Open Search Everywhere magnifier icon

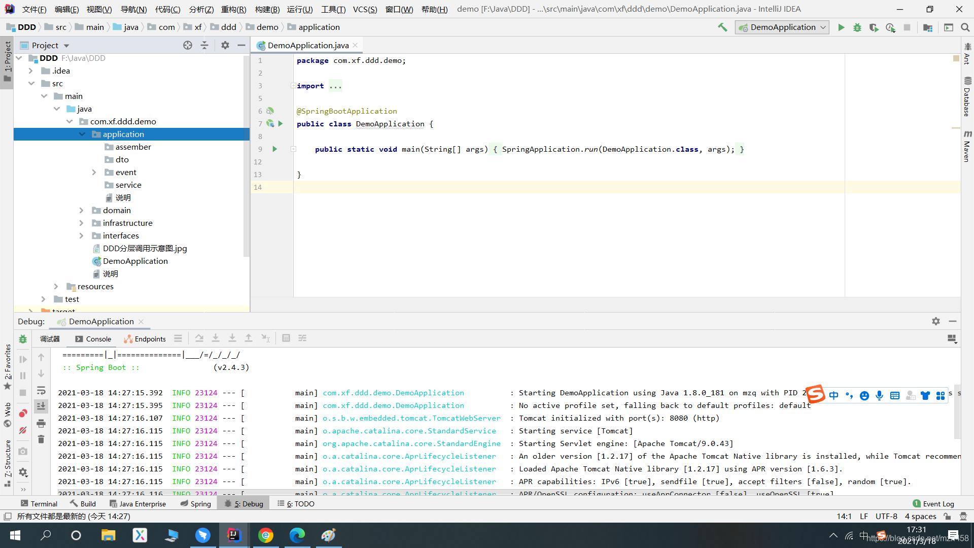click(x=965, y=27)
